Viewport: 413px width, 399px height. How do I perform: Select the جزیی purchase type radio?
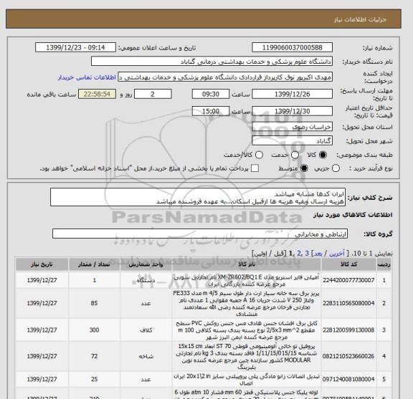(x=336, y=168)
